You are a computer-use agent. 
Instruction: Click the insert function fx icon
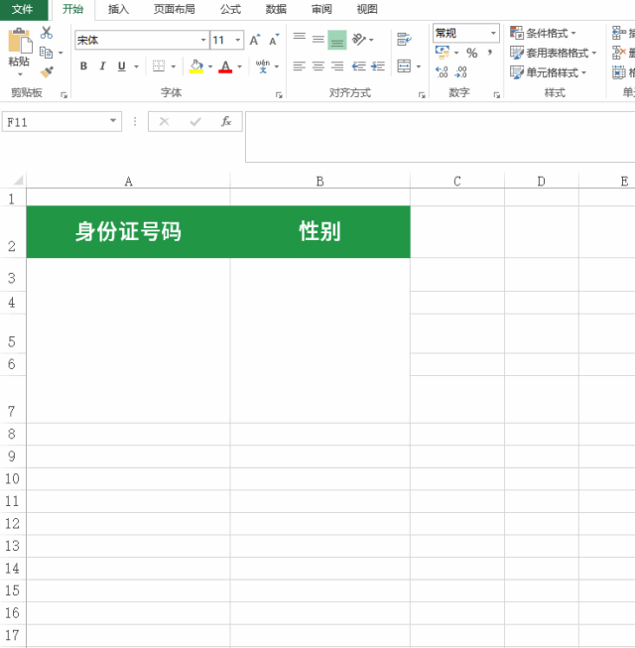point(226,121)
